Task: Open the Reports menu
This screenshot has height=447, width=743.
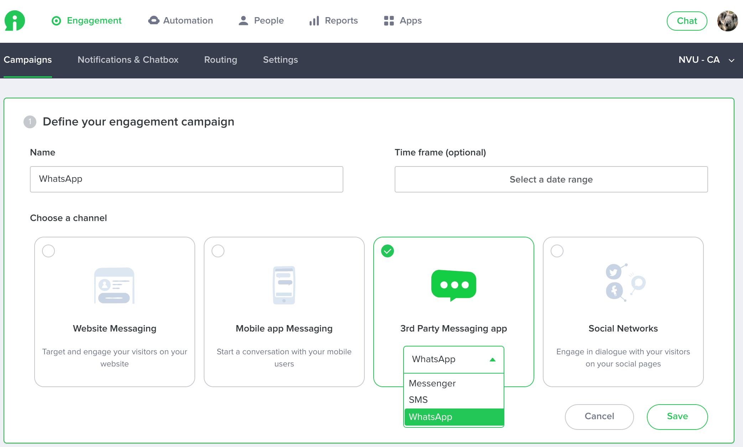Action: click(334, 21)
